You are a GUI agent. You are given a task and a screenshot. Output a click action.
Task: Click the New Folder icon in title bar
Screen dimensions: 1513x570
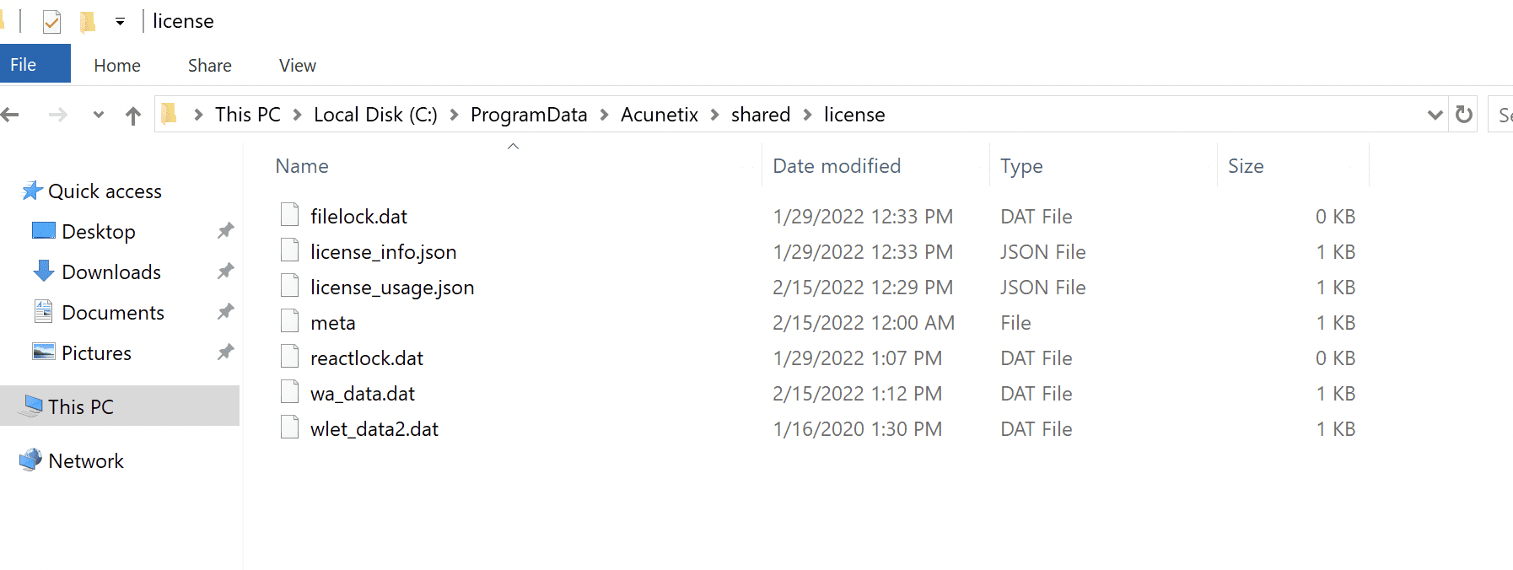coord(88,21)
